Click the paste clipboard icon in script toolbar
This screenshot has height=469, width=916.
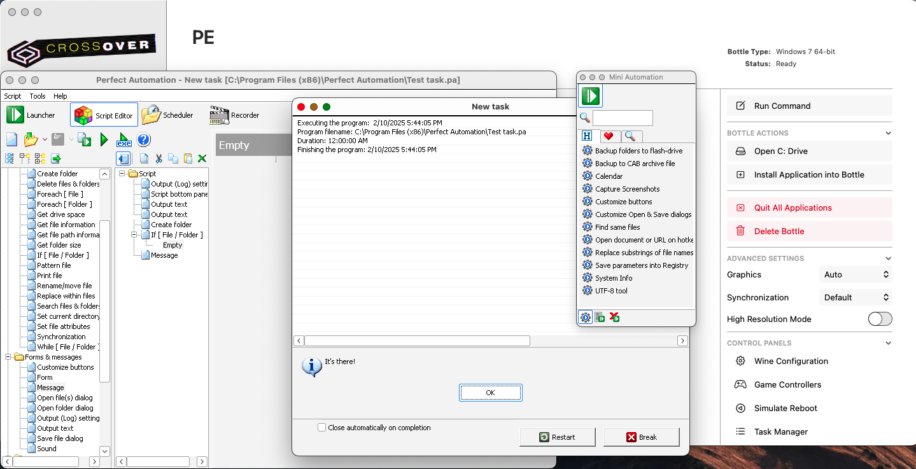188,158
